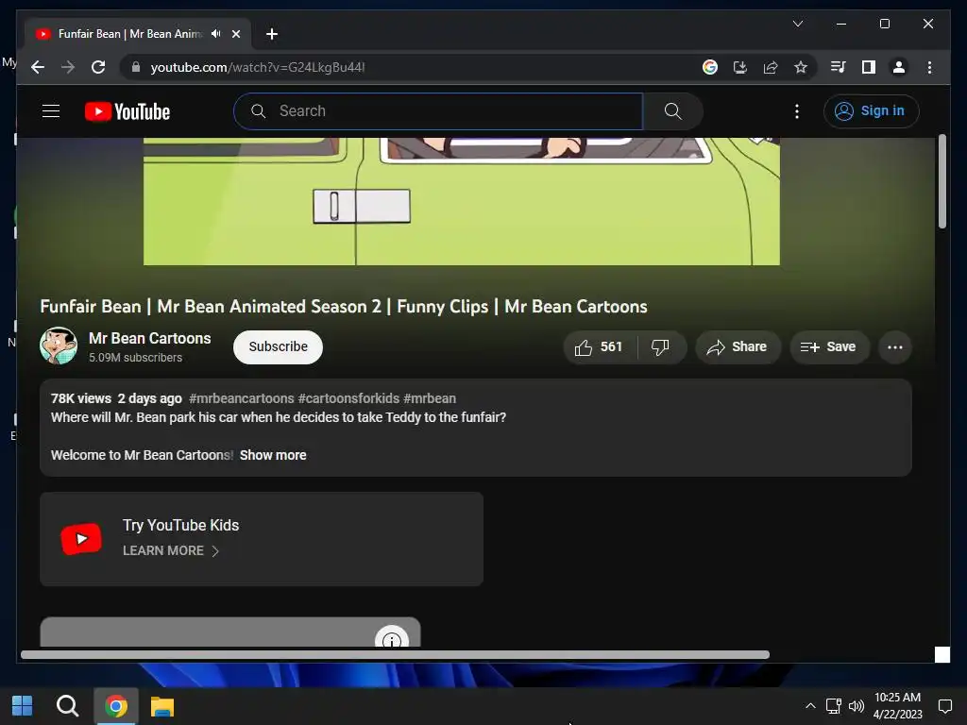Image resolution: width=967 pixels, height=725 pixels.
Task: Open the tab search chevron in title bar
Action: pos(797,24)
